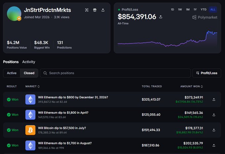
Task: Click the TOTAL TRADED column header
Action: [152, 86]
